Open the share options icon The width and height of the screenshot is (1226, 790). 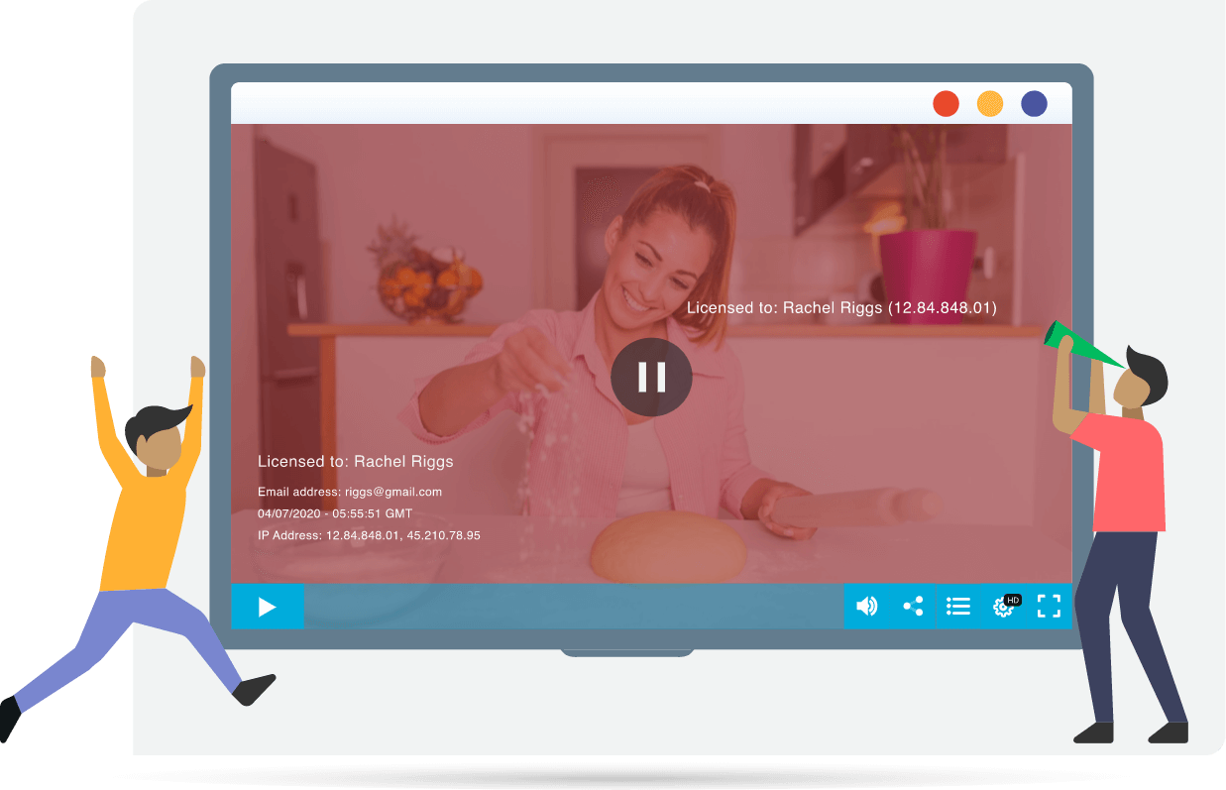coord(913,607)
